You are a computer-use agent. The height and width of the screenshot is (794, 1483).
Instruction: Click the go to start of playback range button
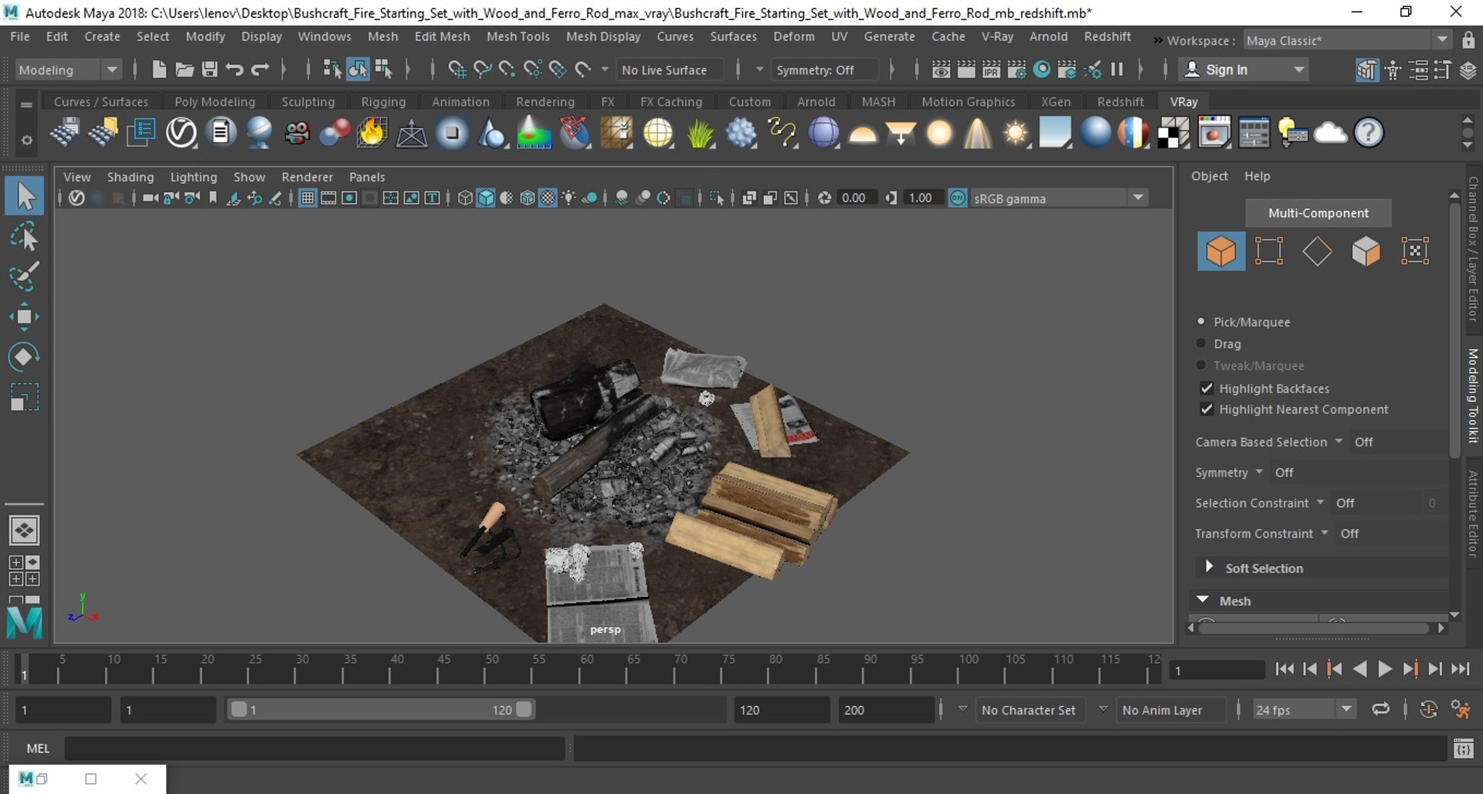point(1284,670)
